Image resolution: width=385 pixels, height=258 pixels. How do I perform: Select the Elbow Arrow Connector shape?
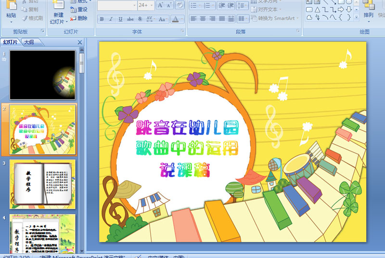(333, 10)
